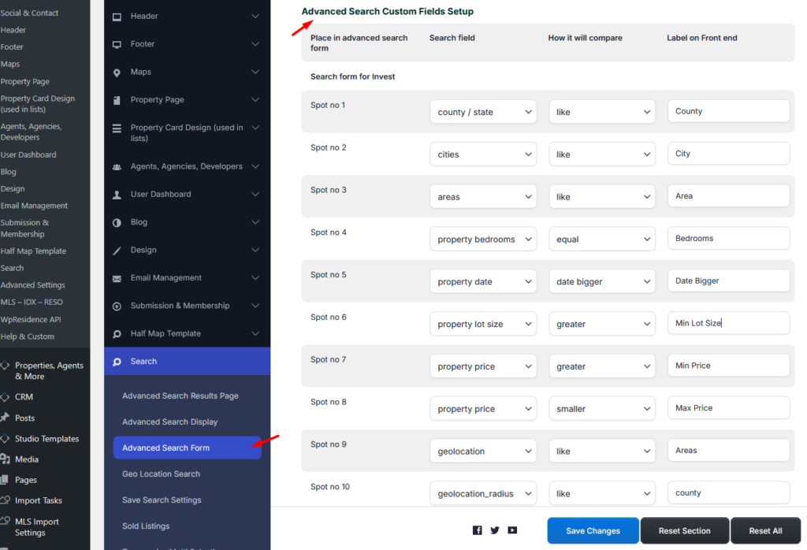Open Spot no 1 search field dropdown

click(483, 112)
